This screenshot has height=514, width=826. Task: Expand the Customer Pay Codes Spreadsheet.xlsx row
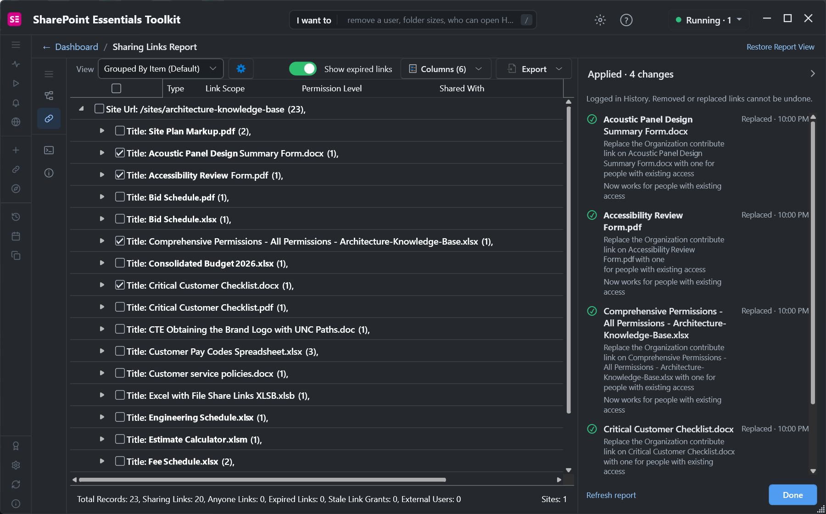(102, 351)
